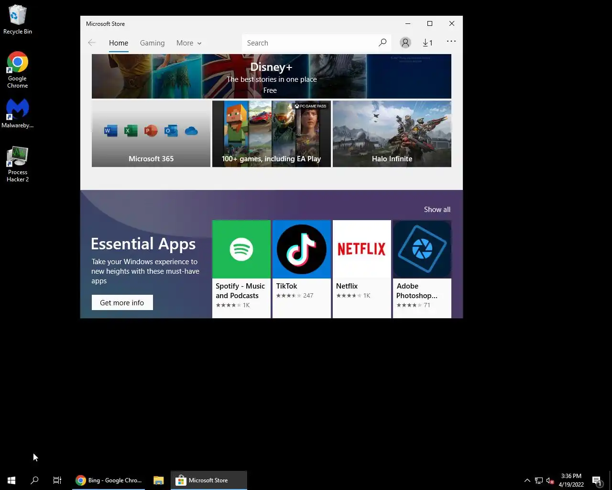Open File Explorer from the taskbar
This screenshot has width=612, height=490.
(159, 480)
